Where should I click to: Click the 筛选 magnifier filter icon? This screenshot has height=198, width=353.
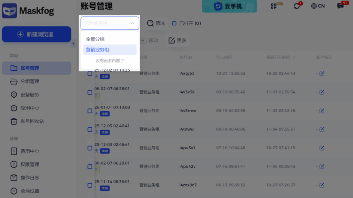point(150,23)
